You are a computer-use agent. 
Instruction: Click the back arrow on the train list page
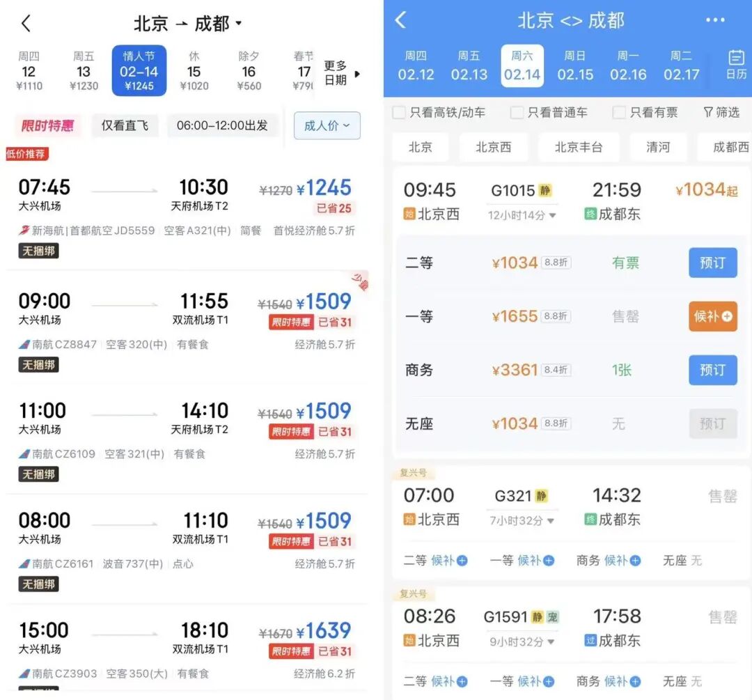point(400,21)
